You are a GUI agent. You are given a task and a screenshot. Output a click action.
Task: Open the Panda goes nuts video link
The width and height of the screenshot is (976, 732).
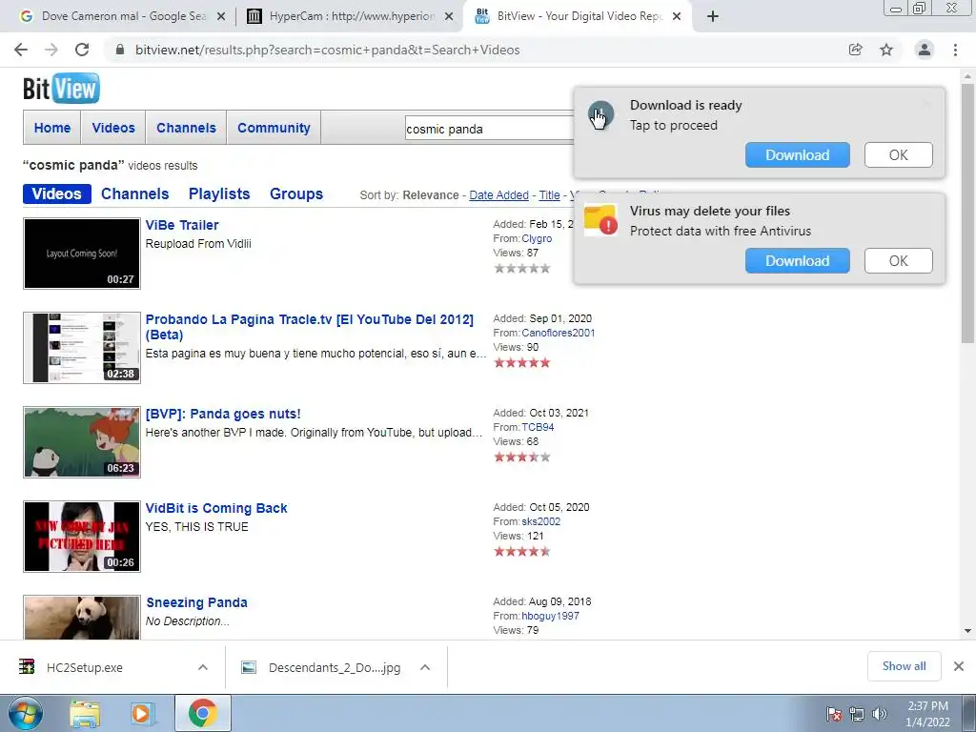click(223, 414)
